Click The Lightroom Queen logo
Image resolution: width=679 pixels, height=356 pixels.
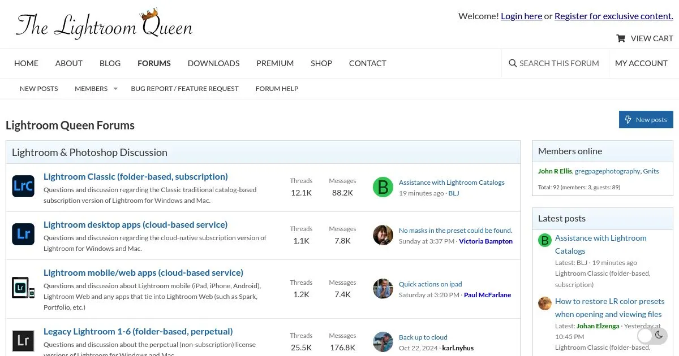pyautogui.click(x=104, y=24)
